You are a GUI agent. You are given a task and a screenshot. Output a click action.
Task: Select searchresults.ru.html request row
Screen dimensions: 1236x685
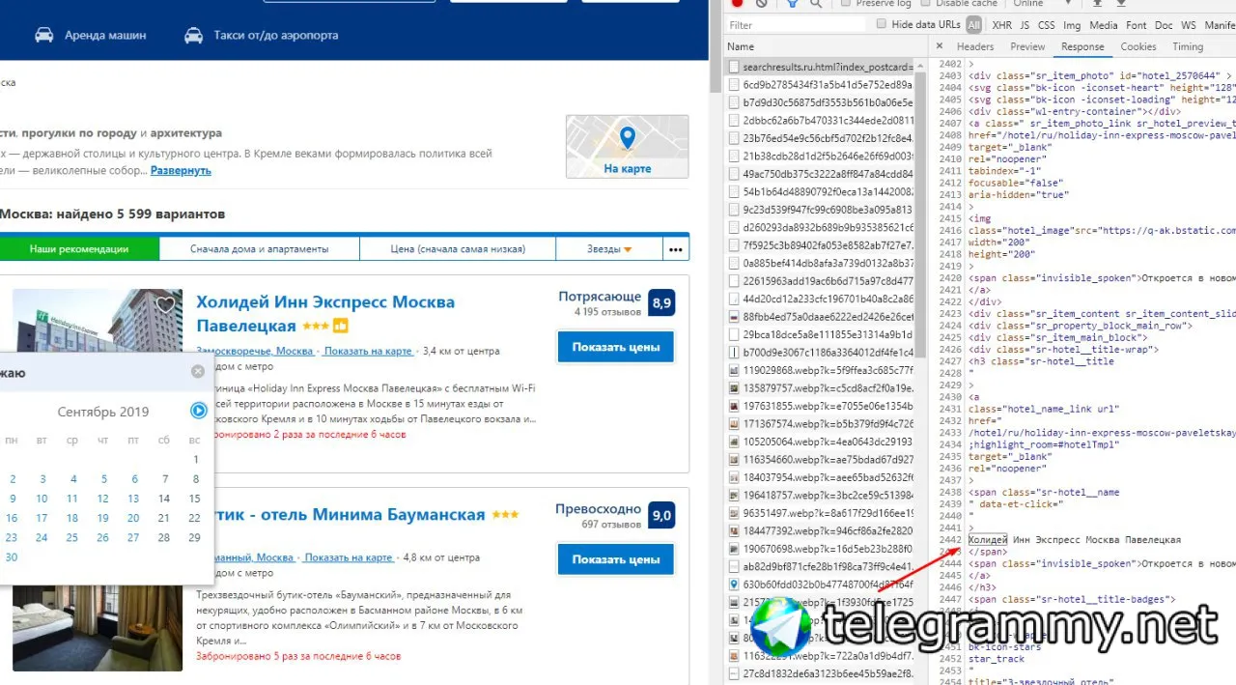pos(820,67)
